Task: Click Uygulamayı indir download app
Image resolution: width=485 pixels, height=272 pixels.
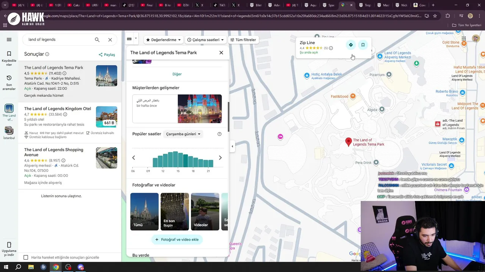Action: point(9,249)
